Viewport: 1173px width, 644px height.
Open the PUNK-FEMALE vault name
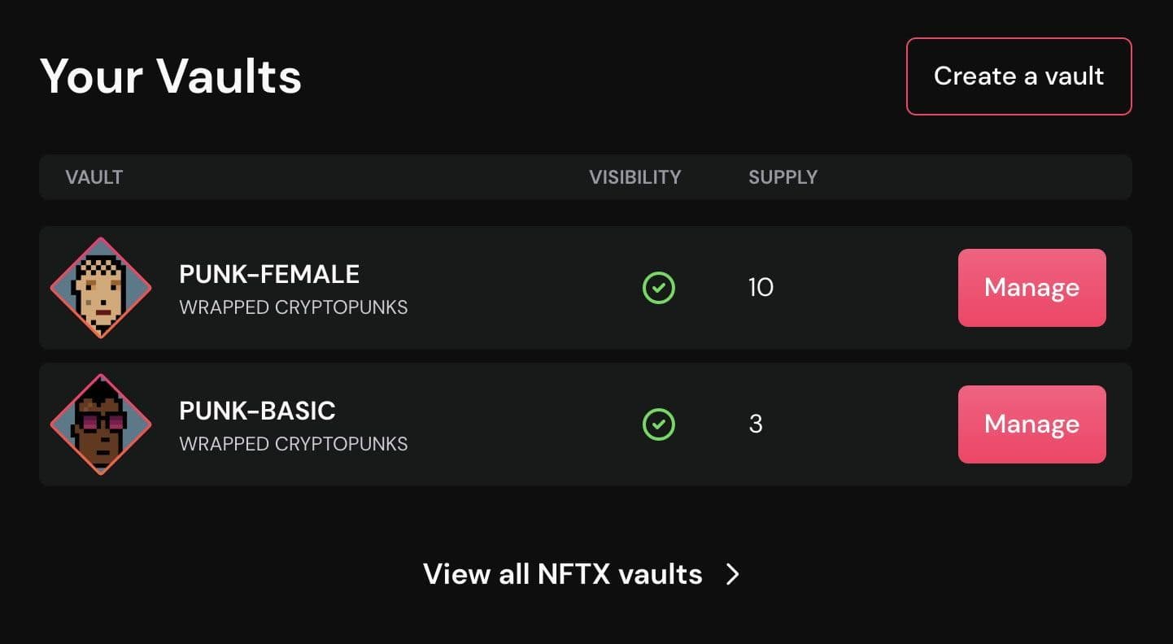269,274
